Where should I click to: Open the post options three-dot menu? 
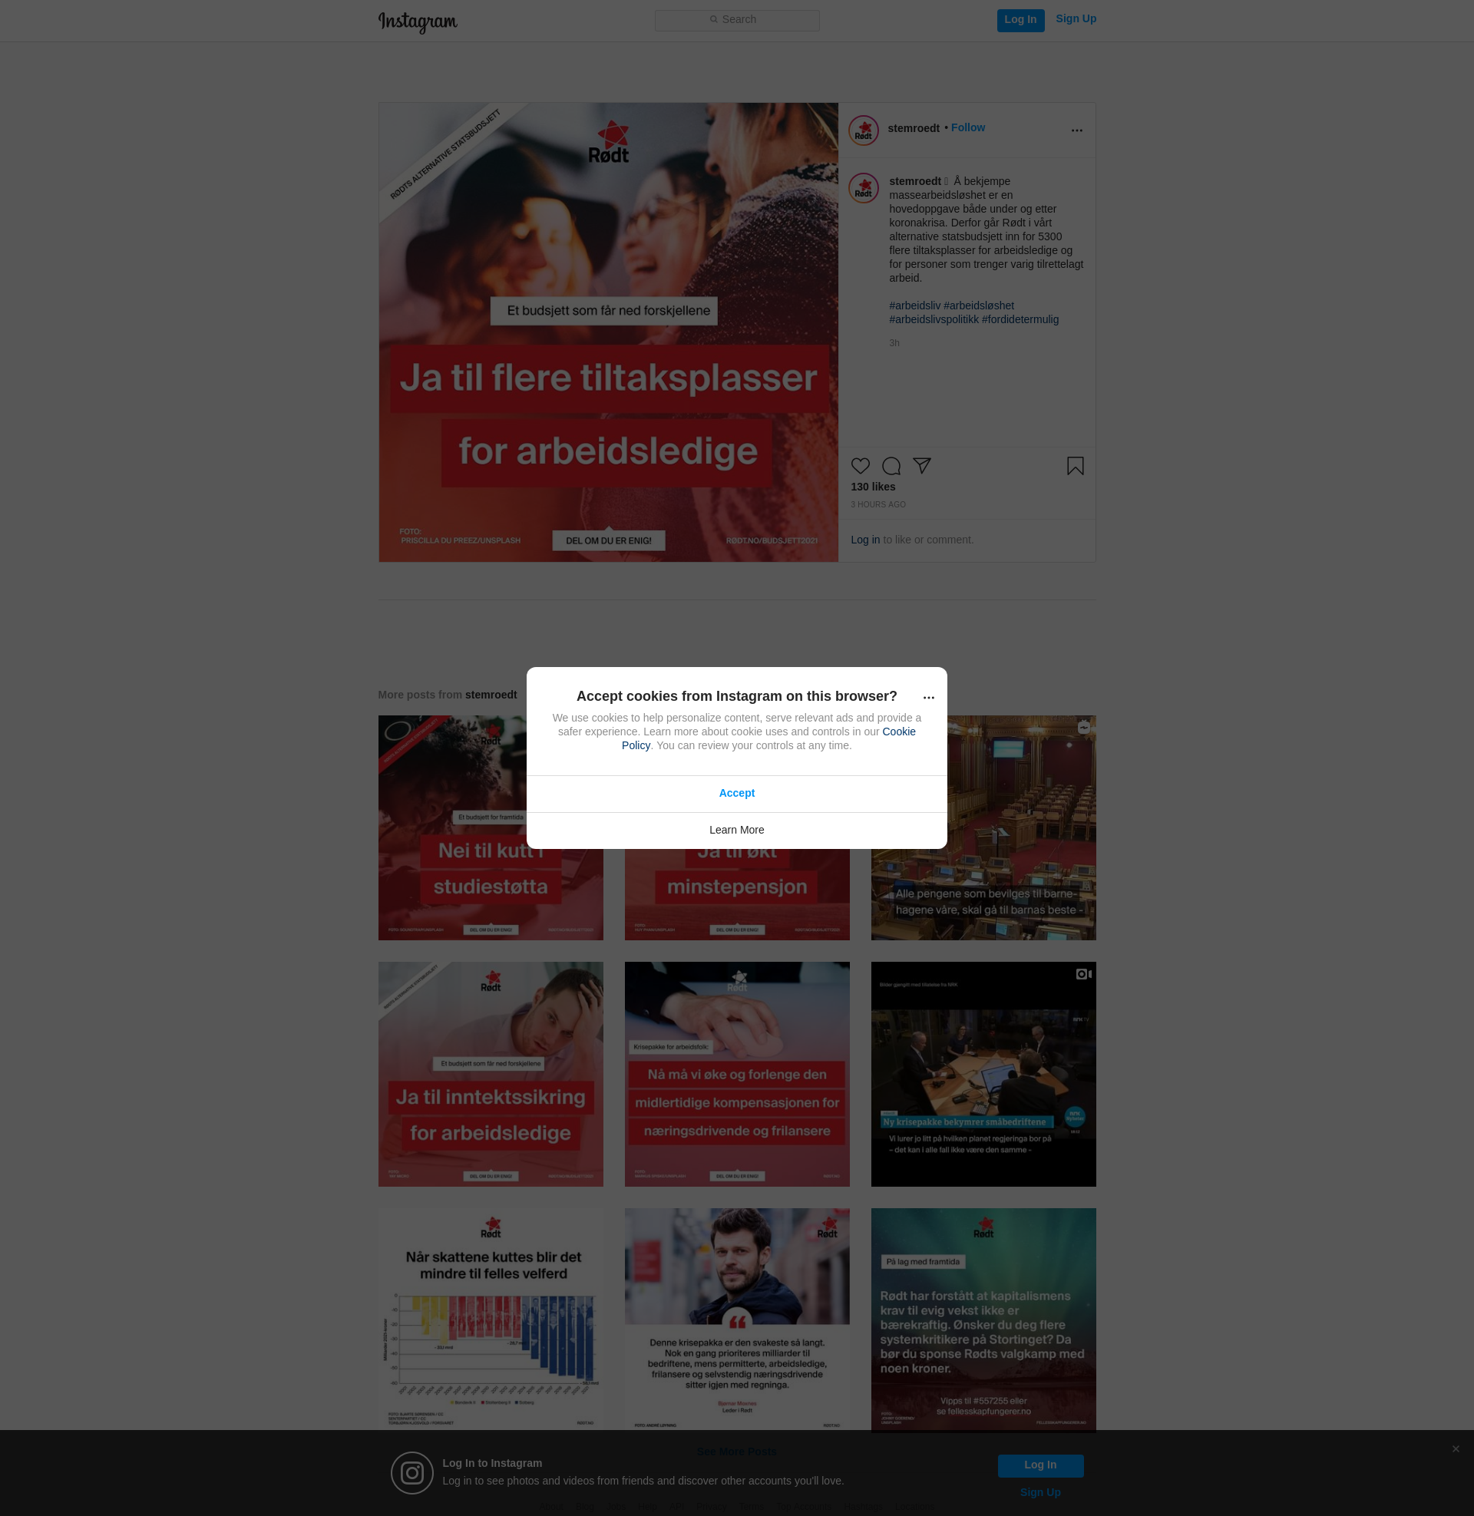click(1076, 130)
